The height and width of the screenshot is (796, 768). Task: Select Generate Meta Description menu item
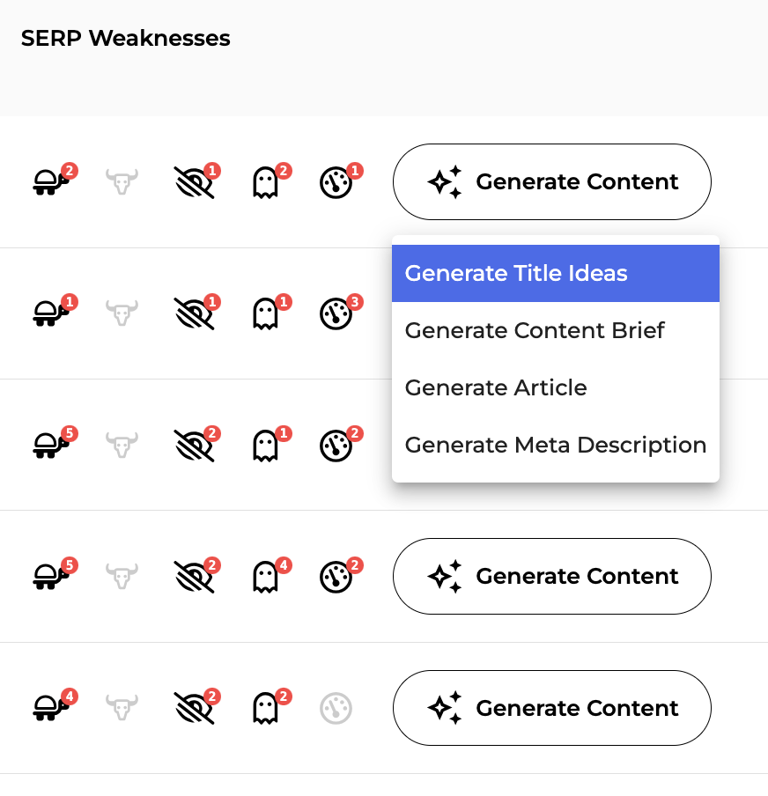[x=555, y=445]
